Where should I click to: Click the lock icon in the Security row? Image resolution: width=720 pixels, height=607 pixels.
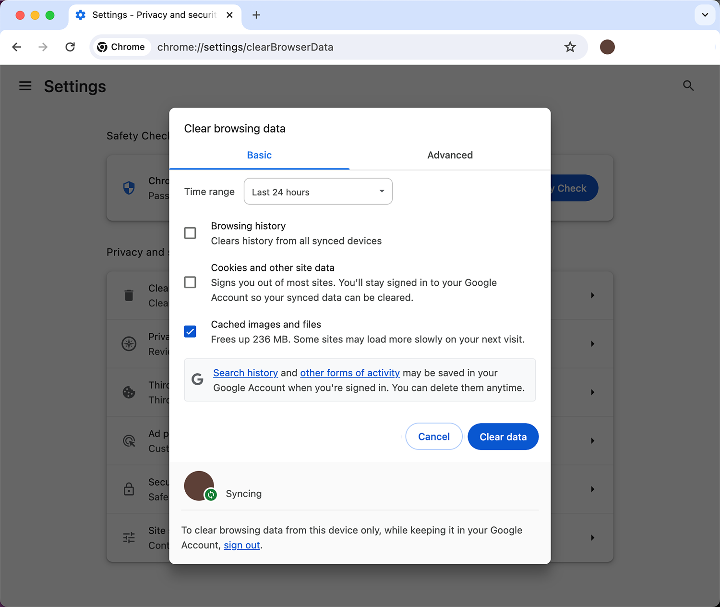click(129, 489)
